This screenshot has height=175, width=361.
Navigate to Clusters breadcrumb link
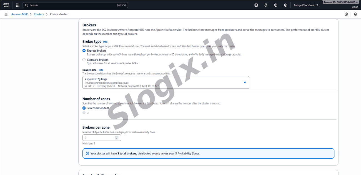click(x=39, y=14)
